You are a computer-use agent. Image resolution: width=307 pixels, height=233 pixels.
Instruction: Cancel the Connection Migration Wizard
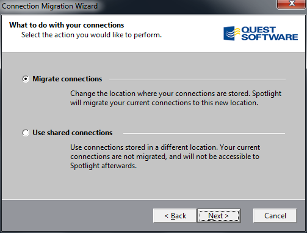tap(275, 216)
